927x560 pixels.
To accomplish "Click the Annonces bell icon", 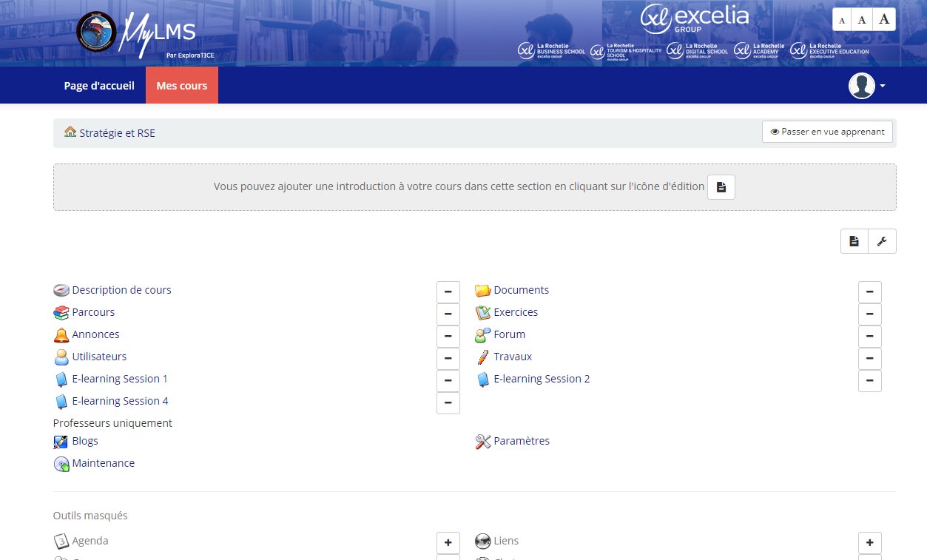I will 61,335.
